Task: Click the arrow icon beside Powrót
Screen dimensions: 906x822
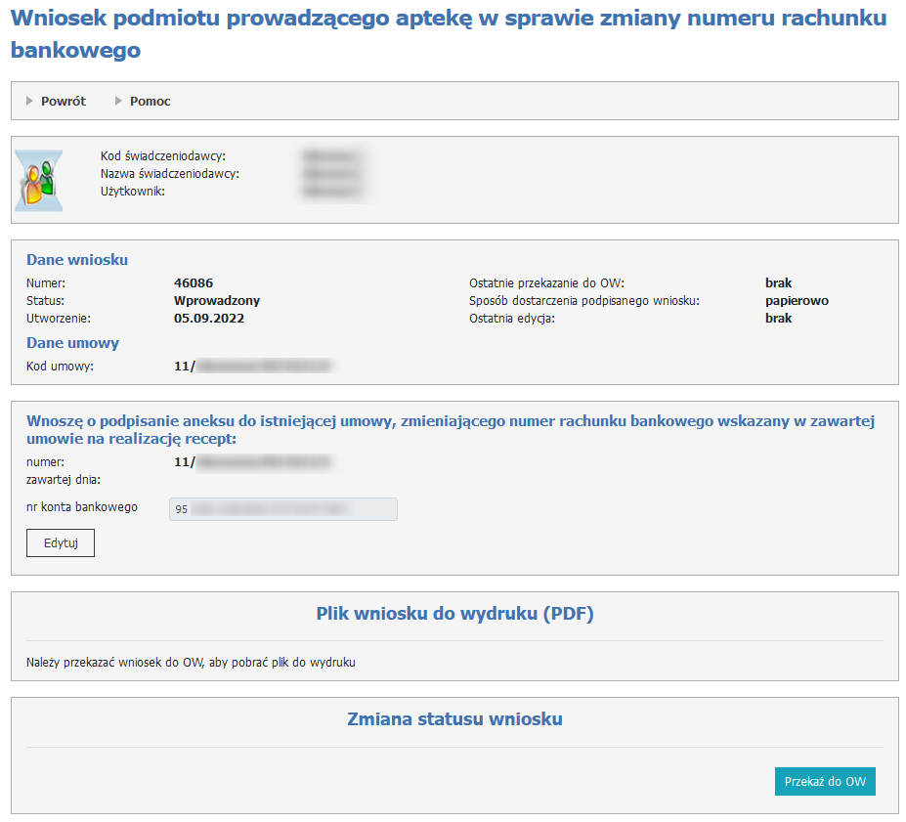Action: (30, 101)
